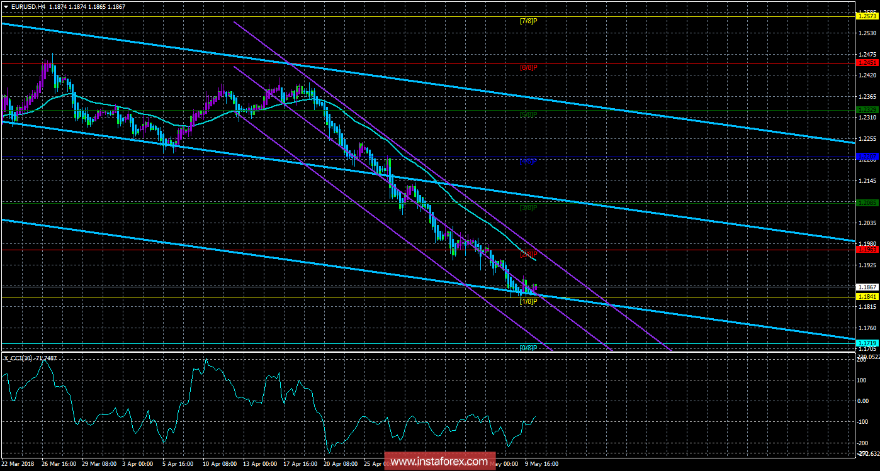Click the [4/8]P Murray level label
Viewport: 880px width, 471px height.
(x=528, y=161)
